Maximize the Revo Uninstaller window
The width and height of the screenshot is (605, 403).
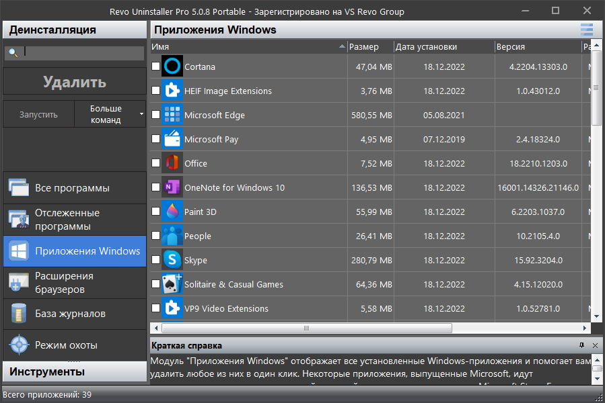point(556,10)
